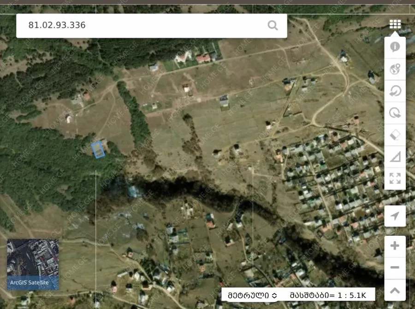Toggle fullscreen with the expand arrows icon

click(395, 178)
